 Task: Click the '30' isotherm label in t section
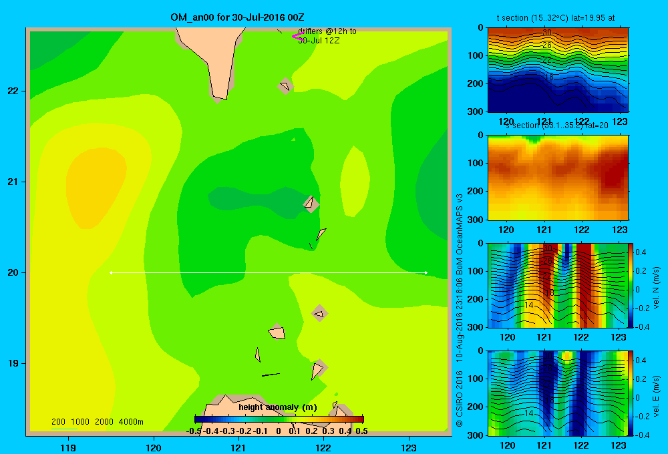[x=547, y=33]
